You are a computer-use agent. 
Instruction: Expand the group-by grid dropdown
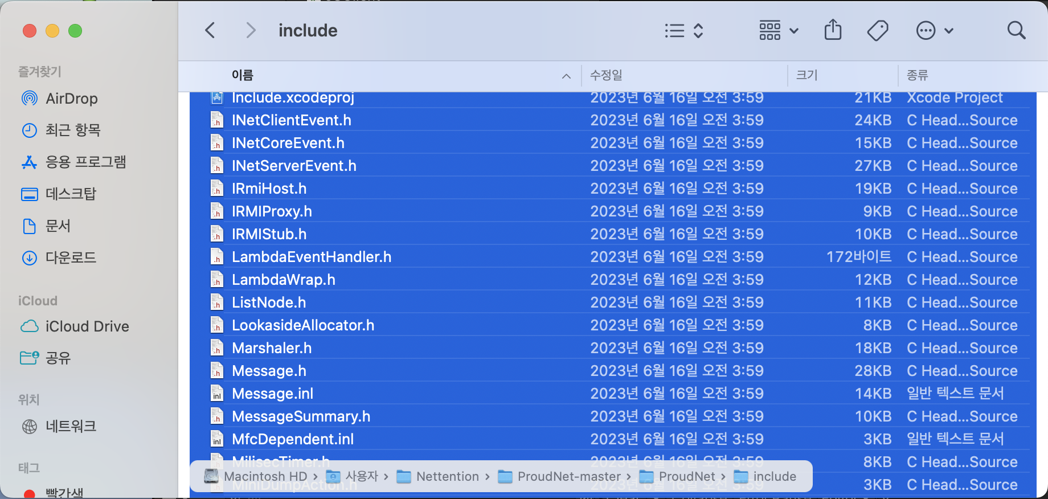(x=779, y=31)
